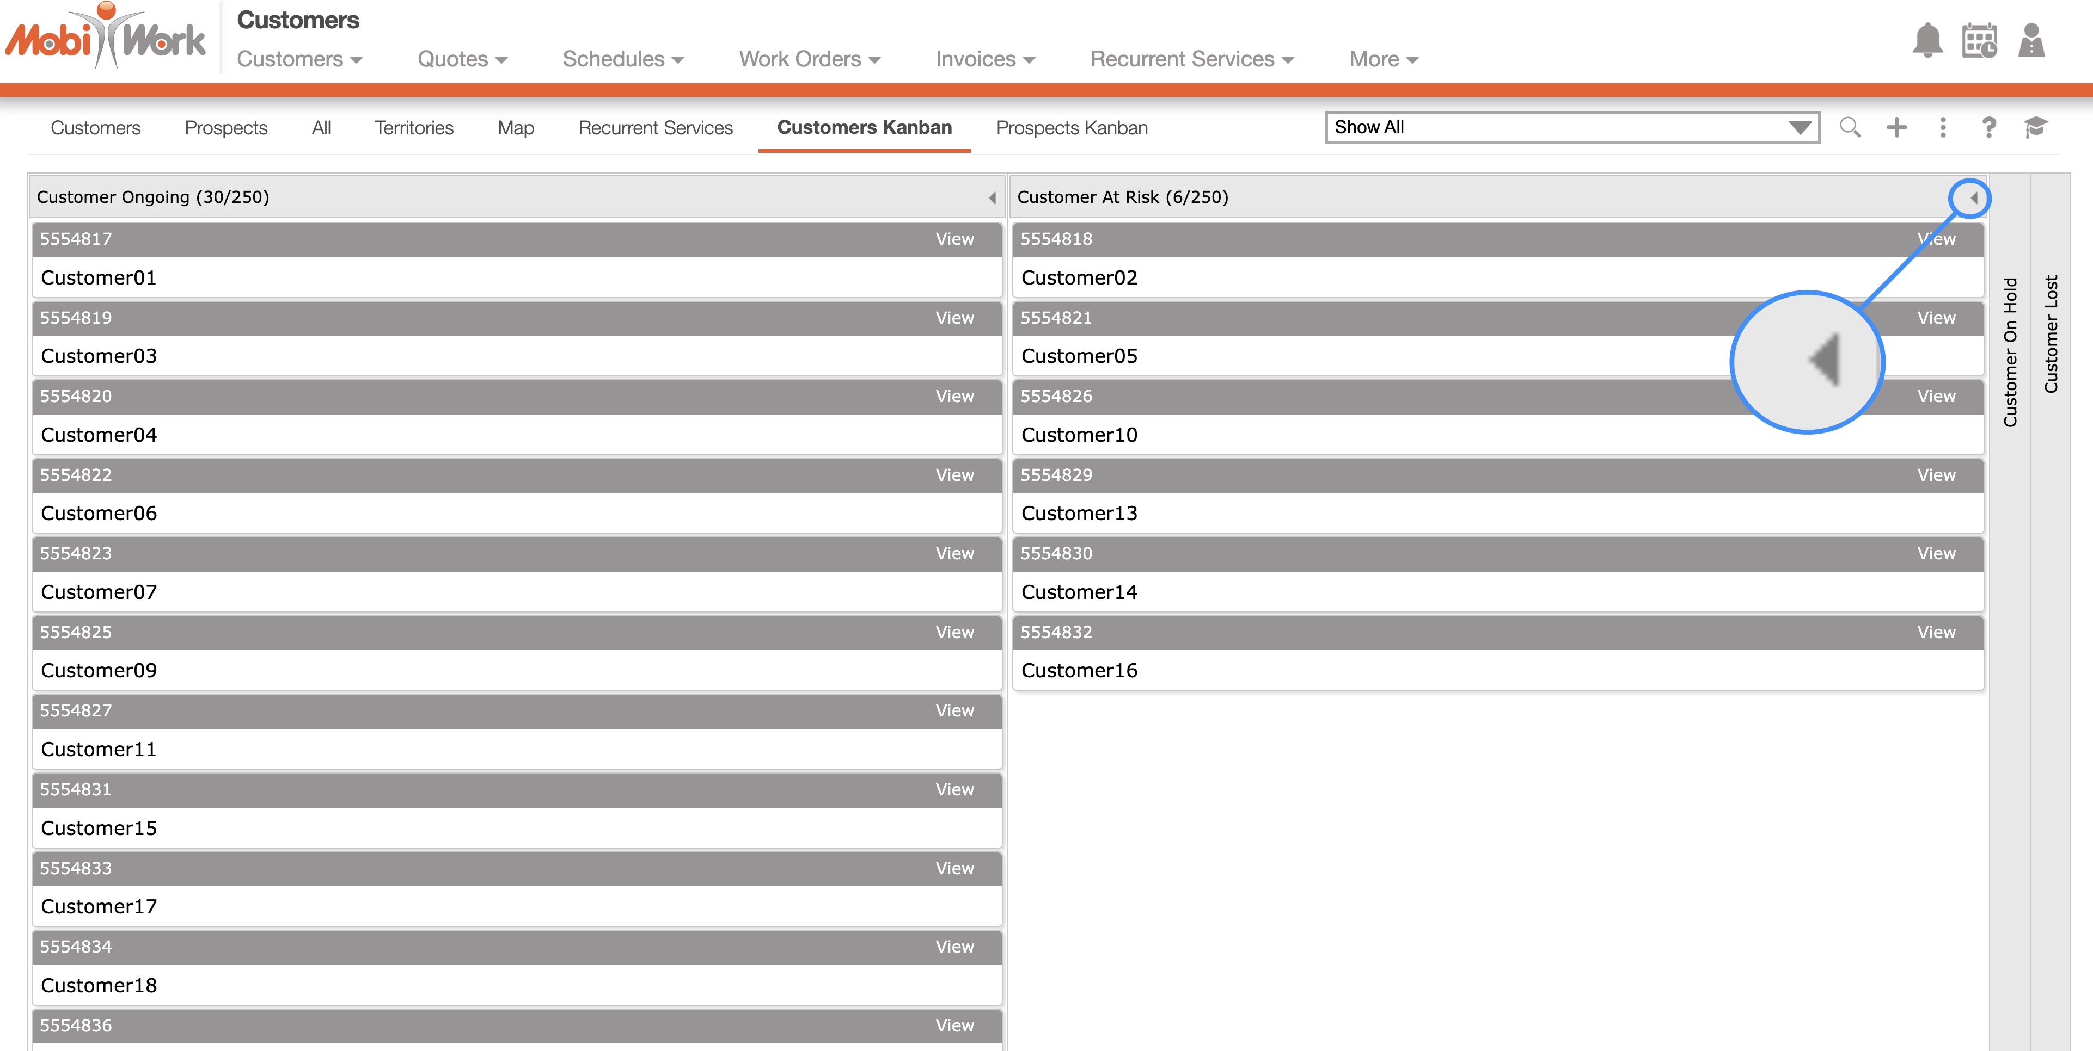Switch to the Prospects Kanban tab

(x=1072, y=128)
